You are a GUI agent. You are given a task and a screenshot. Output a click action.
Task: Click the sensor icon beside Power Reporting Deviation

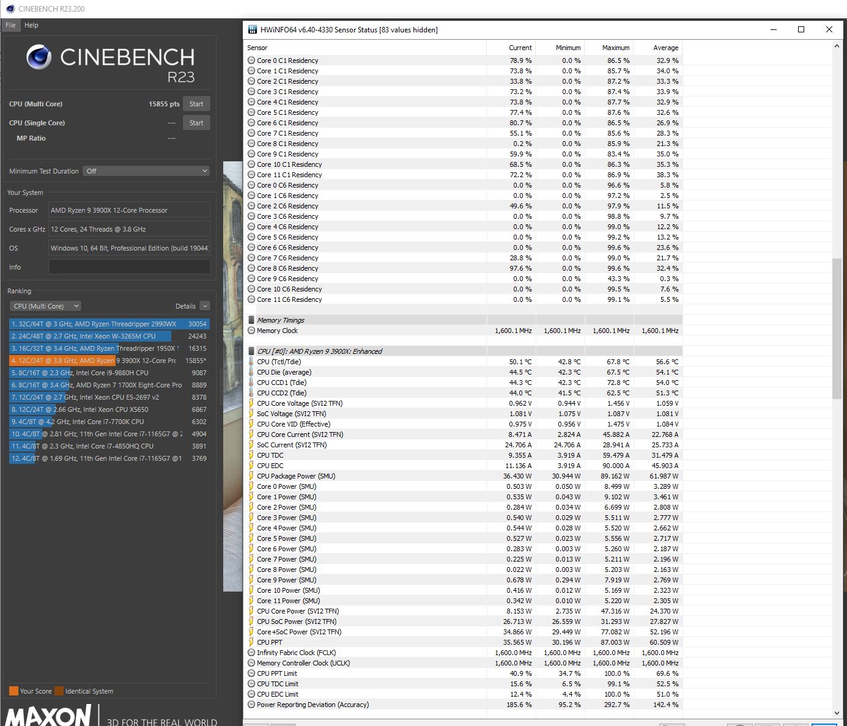(x=251, y=705)
